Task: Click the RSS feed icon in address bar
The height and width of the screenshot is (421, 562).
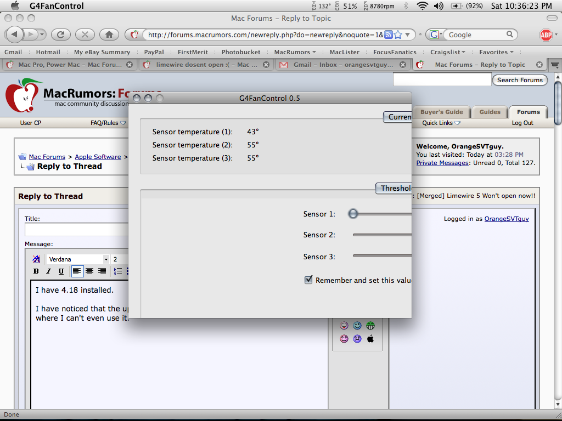Action: click(388, 35)
